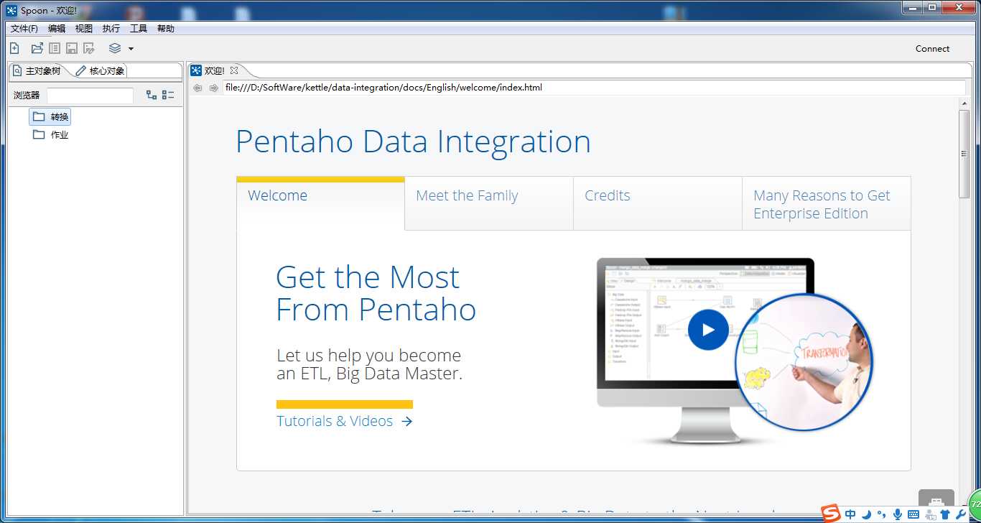Open a file using the folder toolbar icon
The width and height of the screenshot is (981, 523).
pyautogui.click(x=37, y=48)
